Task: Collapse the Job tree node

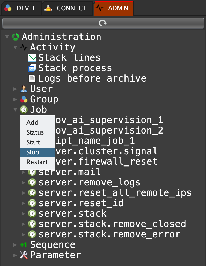Action: (16, 110)
